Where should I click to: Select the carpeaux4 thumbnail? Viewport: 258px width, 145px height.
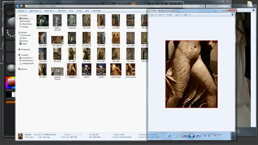[x=72, y=20]
